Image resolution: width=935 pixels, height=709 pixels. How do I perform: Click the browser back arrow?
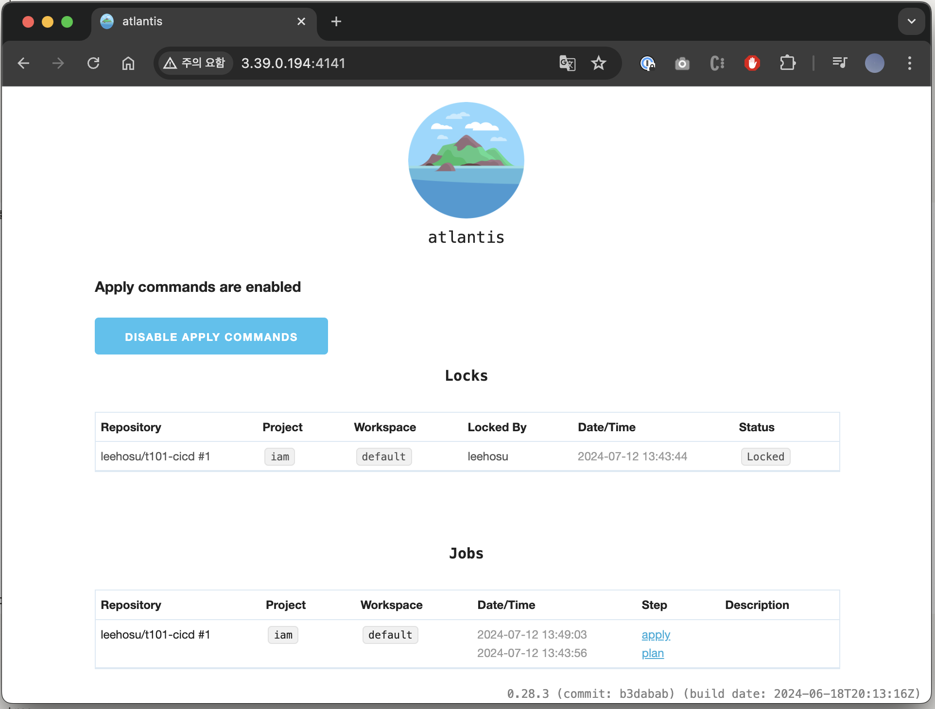[x=23, y=63]
